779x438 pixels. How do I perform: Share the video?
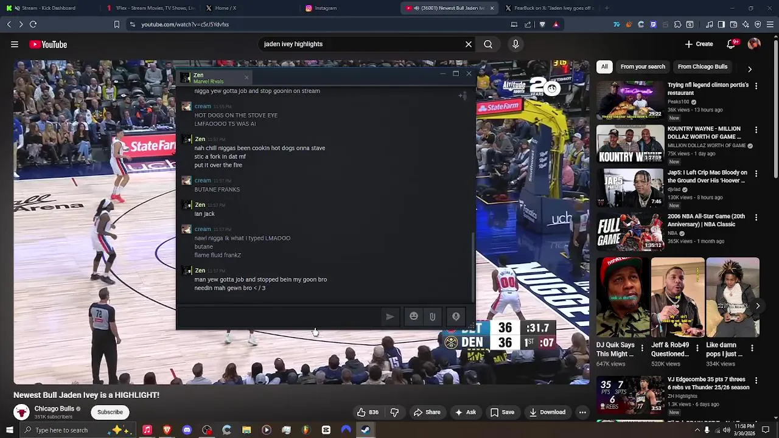coord(427,412)
